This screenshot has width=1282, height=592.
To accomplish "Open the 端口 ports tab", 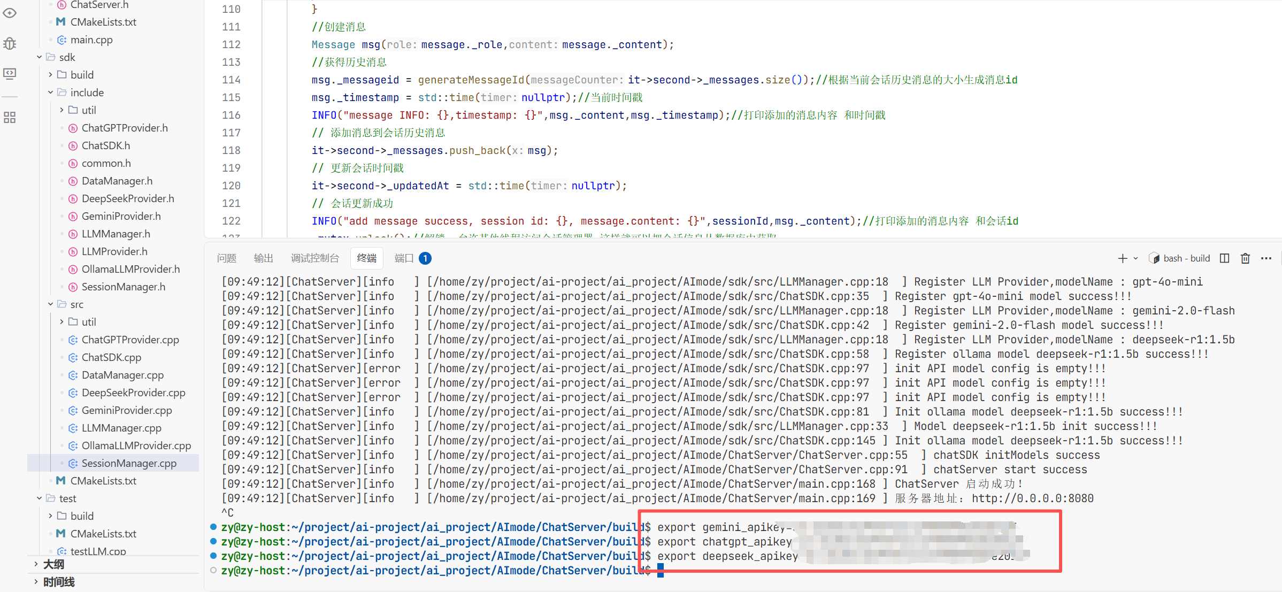I will click(404, 259).
